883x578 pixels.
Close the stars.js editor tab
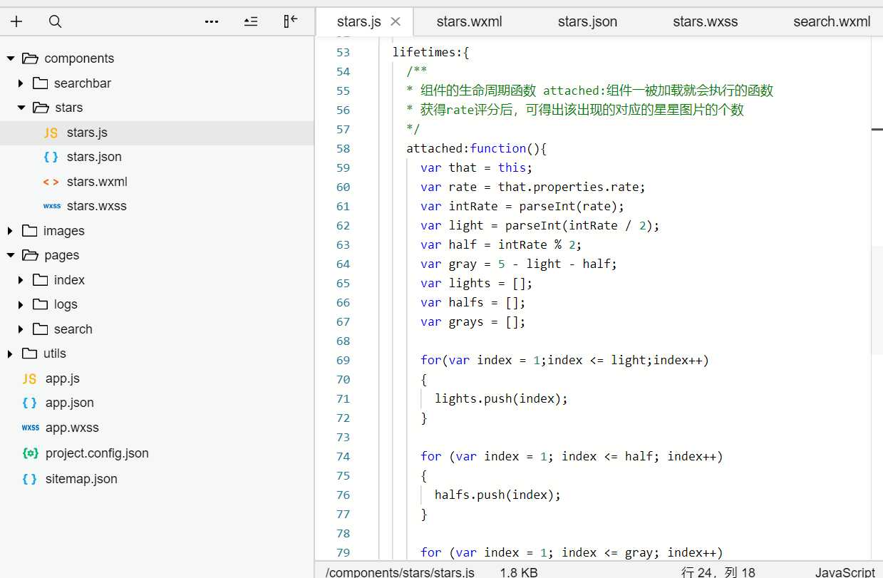pyautogui.click(x=396, y=21)
